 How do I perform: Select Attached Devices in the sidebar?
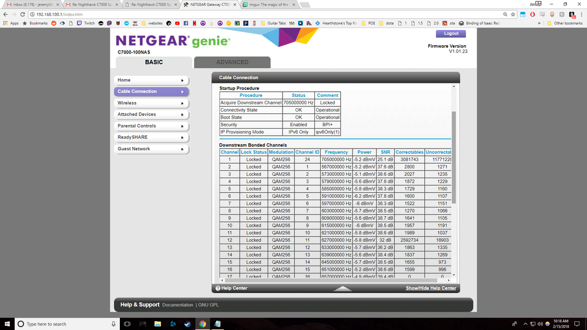[150, 115]
